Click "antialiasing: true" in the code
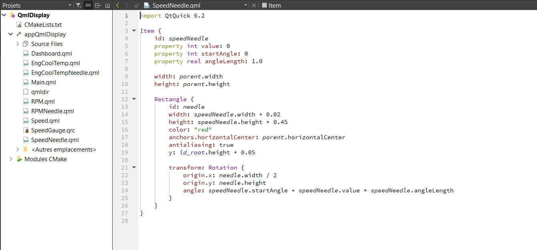The height and width of the screenshot is (250, 537). coord(201,145)
